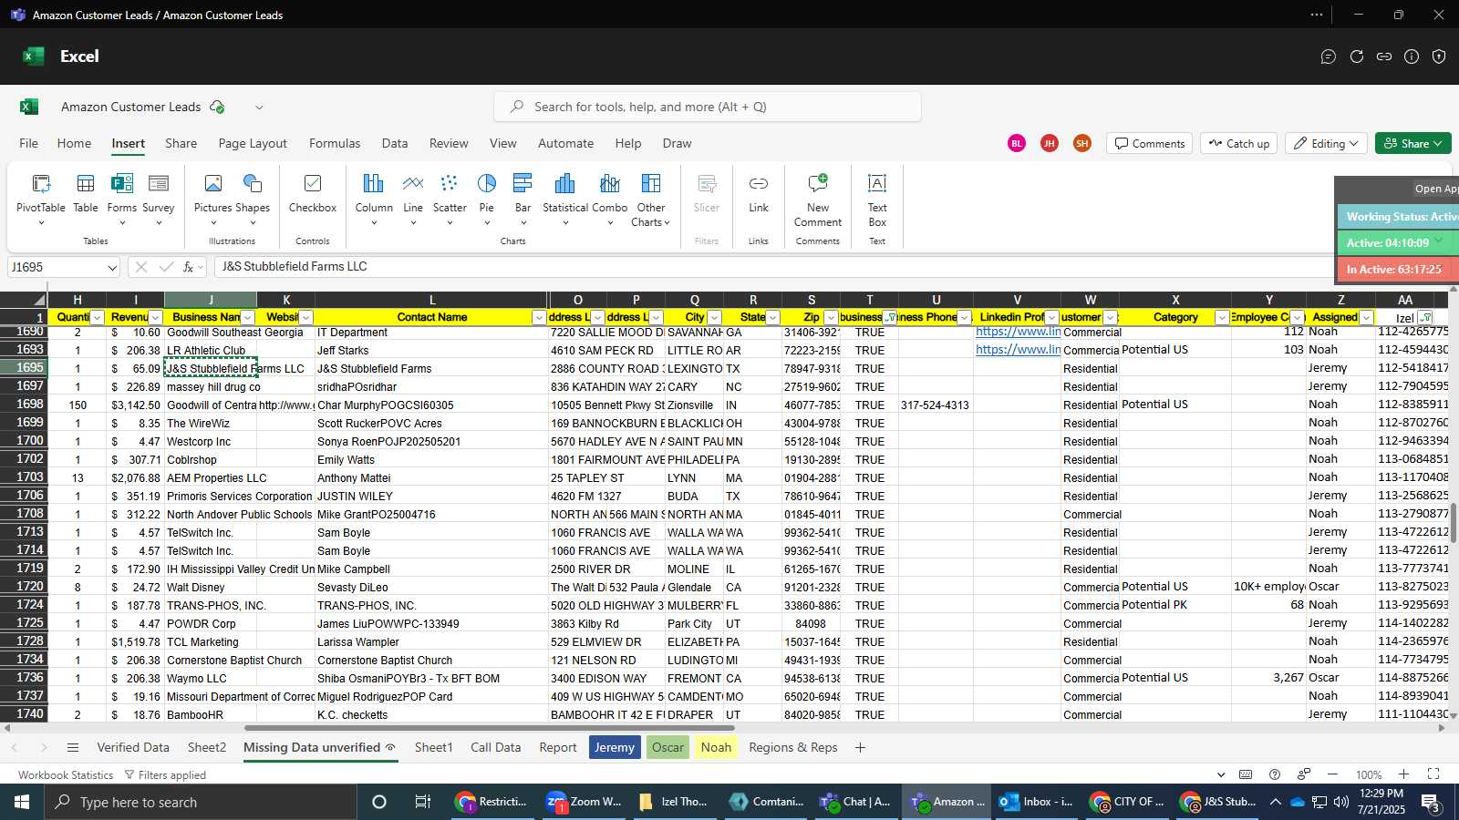The image size is (1459, 820).
Task: Insert a Combo chart
Action: (x=610, y=199)
